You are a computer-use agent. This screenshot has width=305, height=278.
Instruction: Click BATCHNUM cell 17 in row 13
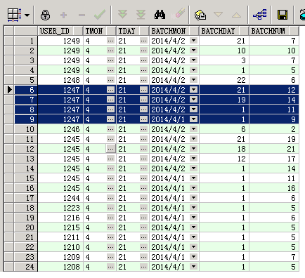(x=274, y=159)
